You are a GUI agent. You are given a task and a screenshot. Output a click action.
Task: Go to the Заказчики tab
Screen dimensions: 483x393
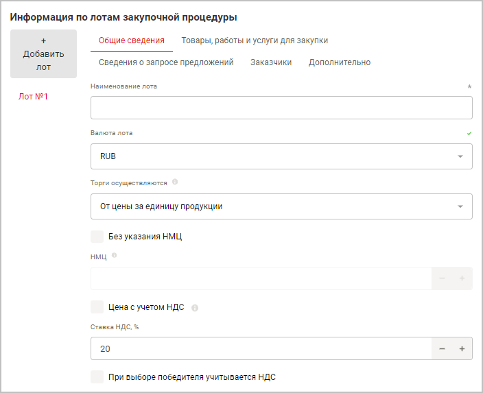click(x=271, y=62)
